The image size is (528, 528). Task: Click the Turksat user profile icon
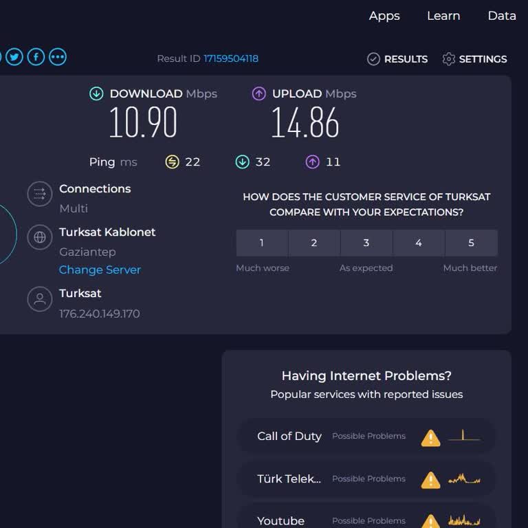(x=40, y=299)
